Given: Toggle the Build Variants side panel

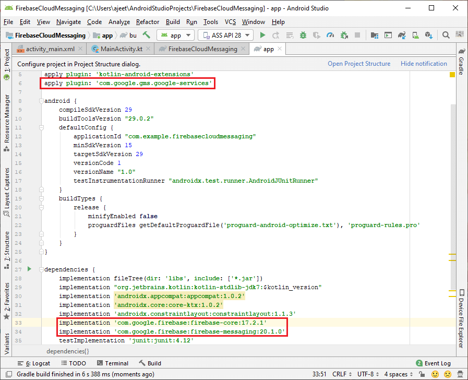Looking at the screenshot, I should pos(7,344).
